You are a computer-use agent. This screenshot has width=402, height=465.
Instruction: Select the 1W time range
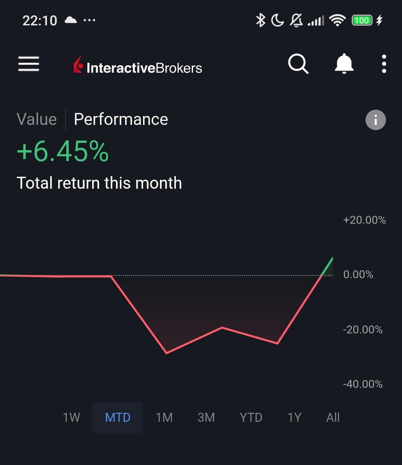[71, 417]
